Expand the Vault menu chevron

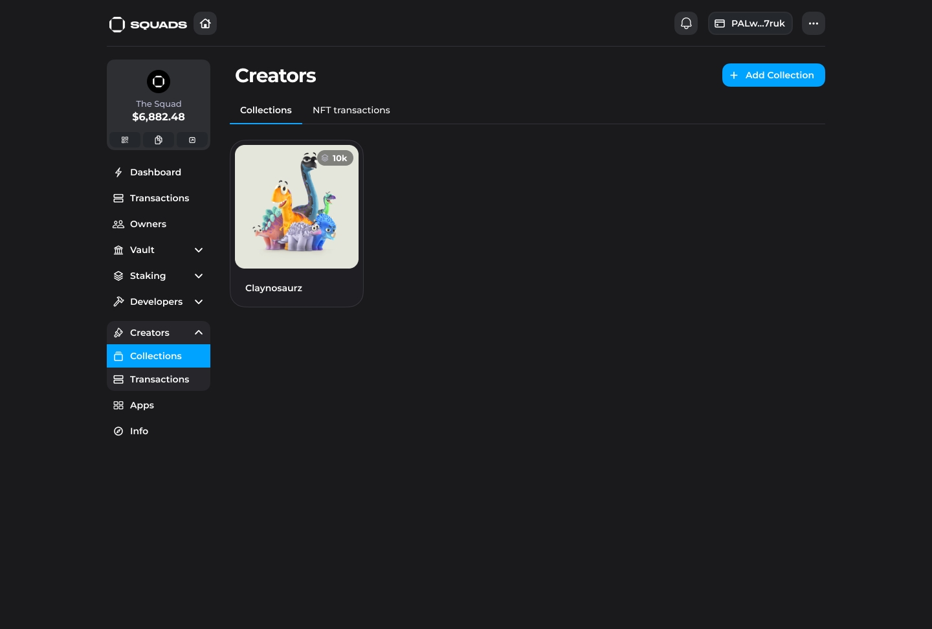click(199, 250)
